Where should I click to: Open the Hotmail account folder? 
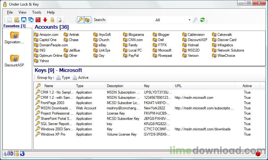coord(191,45)
